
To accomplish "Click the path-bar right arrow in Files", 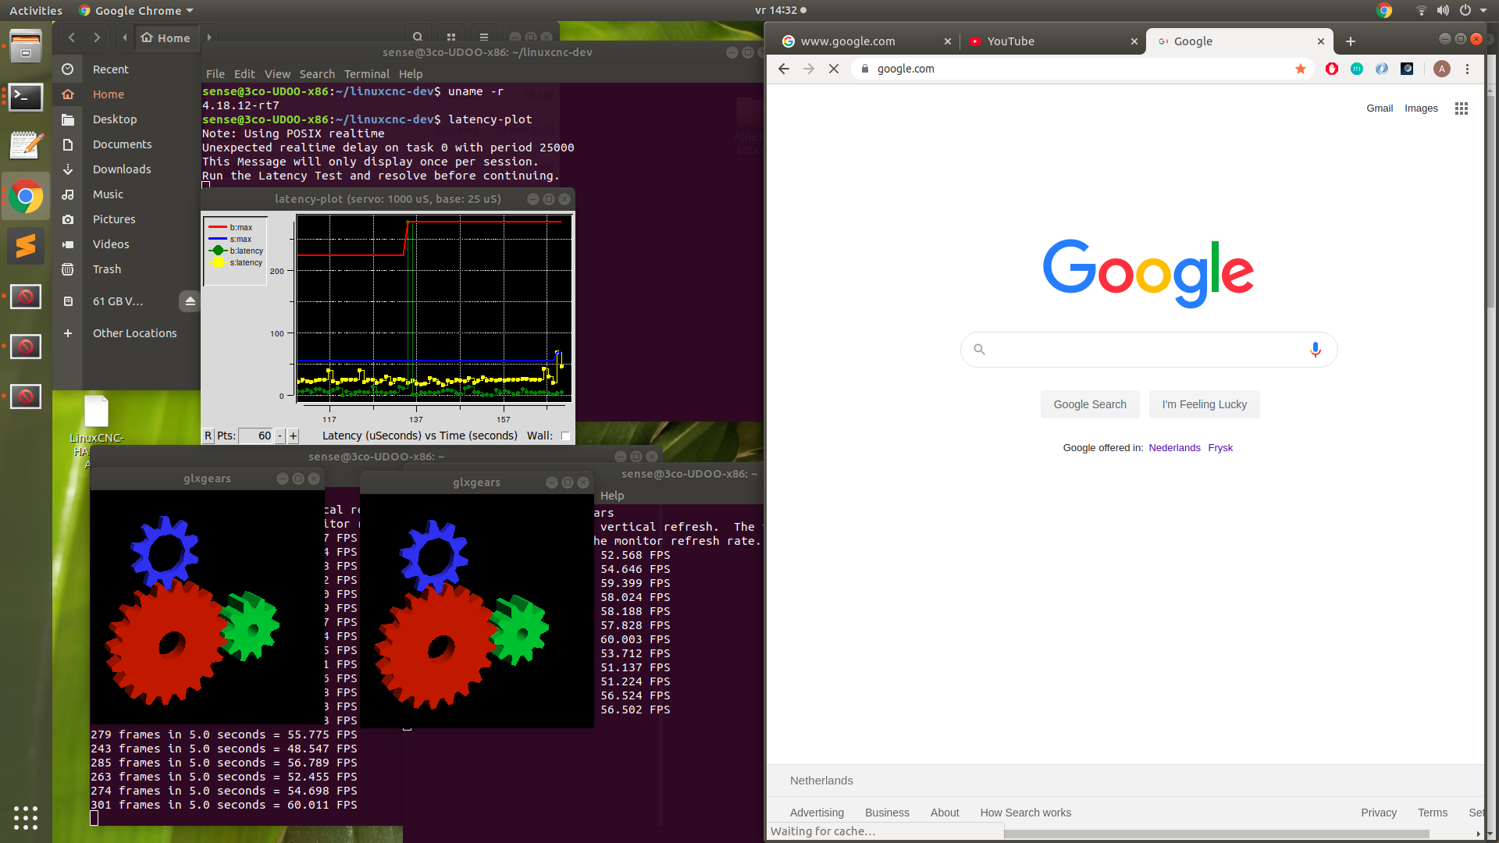I will click(x=208, y=37).
